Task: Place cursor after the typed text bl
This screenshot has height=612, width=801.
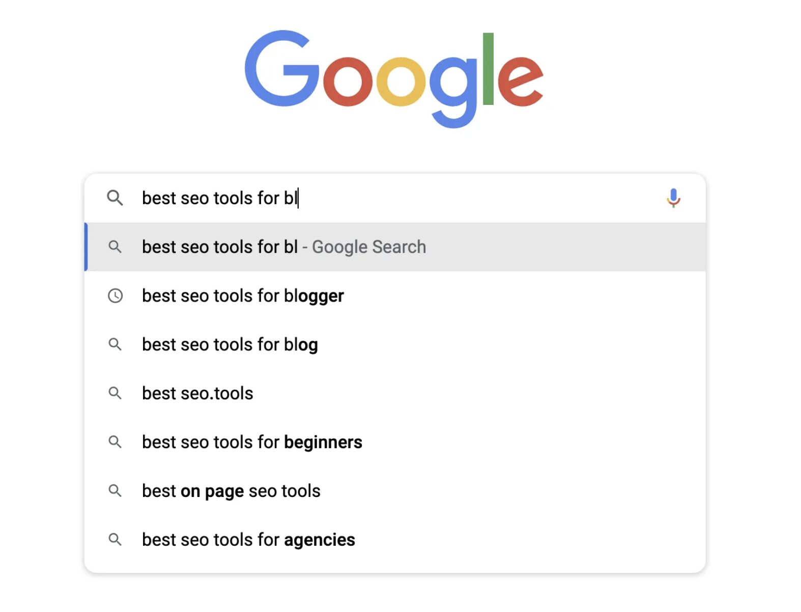Action: click(300, 198)
